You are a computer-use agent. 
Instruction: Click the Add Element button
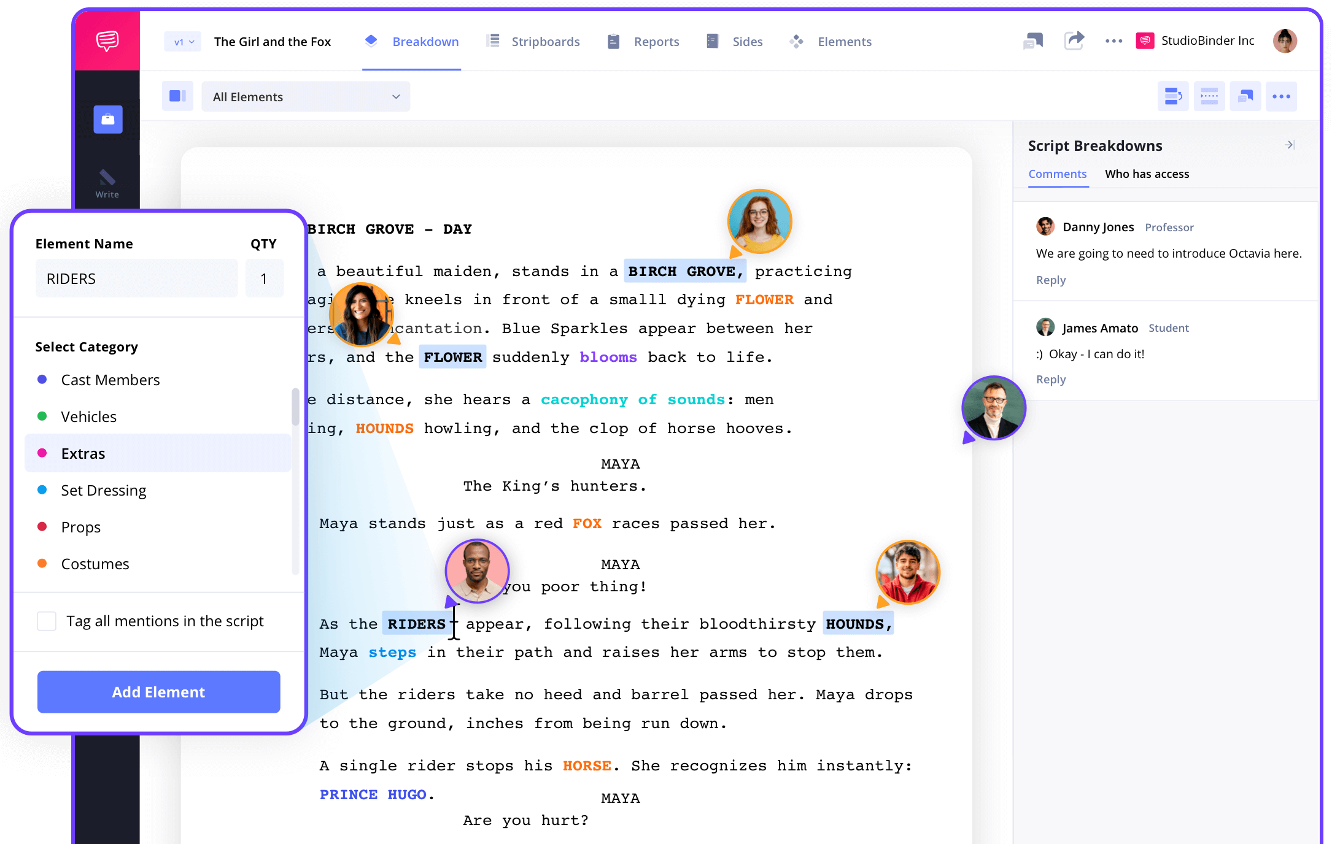tap(158, 692)
